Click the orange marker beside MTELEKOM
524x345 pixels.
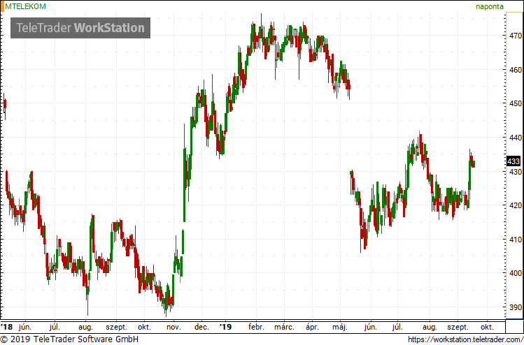click(2, 6)
